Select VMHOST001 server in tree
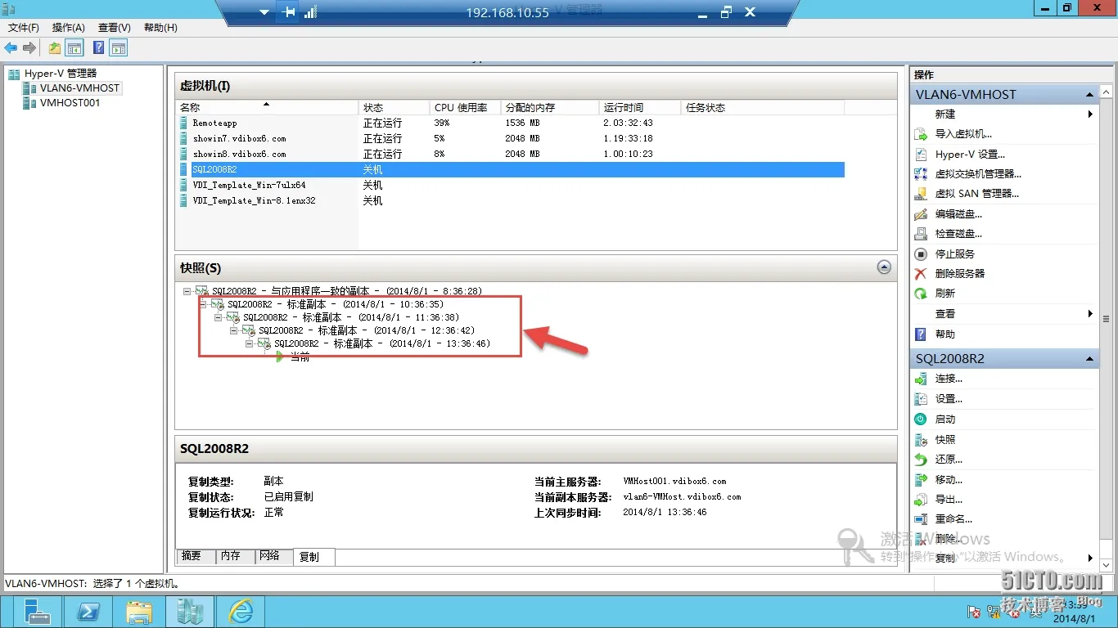1118x628 pixels. point(70,103)
